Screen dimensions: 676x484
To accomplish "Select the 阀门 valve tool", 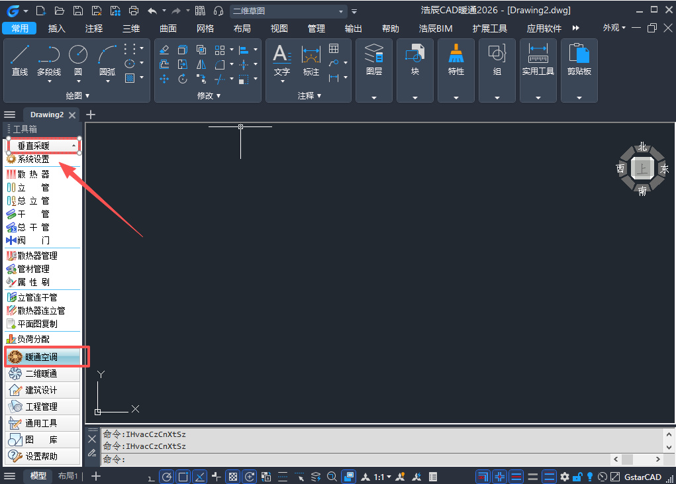I will [x=28, y=240].
